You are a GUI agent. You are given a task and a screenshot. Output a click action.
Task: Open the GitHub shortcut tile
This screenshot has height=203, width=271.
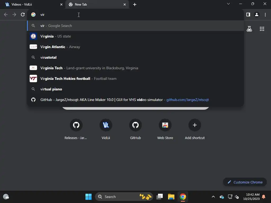[135, 129]
